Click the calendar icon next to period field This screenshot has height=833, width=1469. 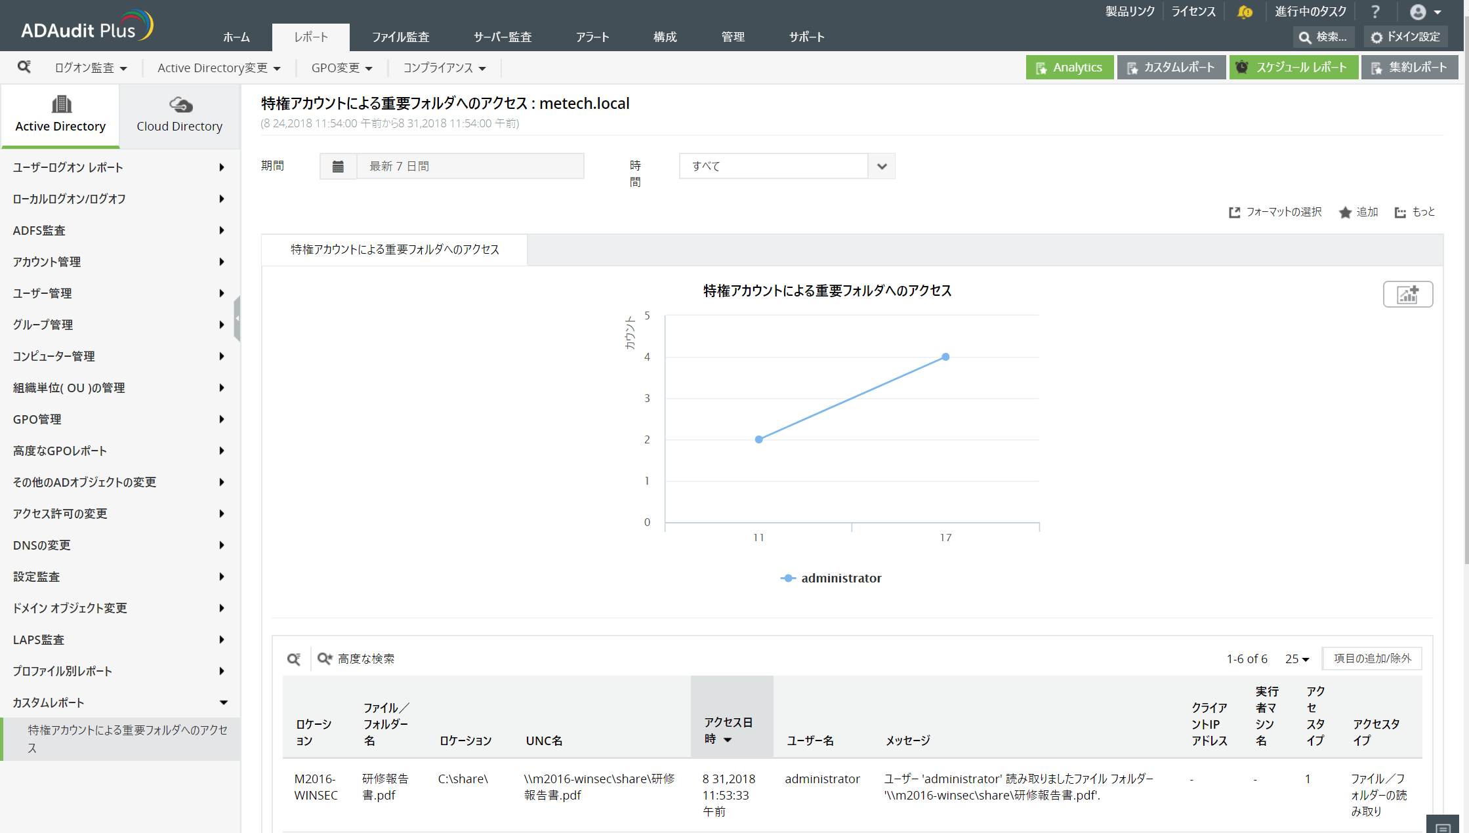338,167
